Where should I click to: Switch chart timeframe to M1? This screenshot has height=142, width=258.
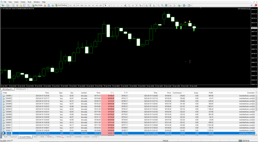(x=71, y=5)
